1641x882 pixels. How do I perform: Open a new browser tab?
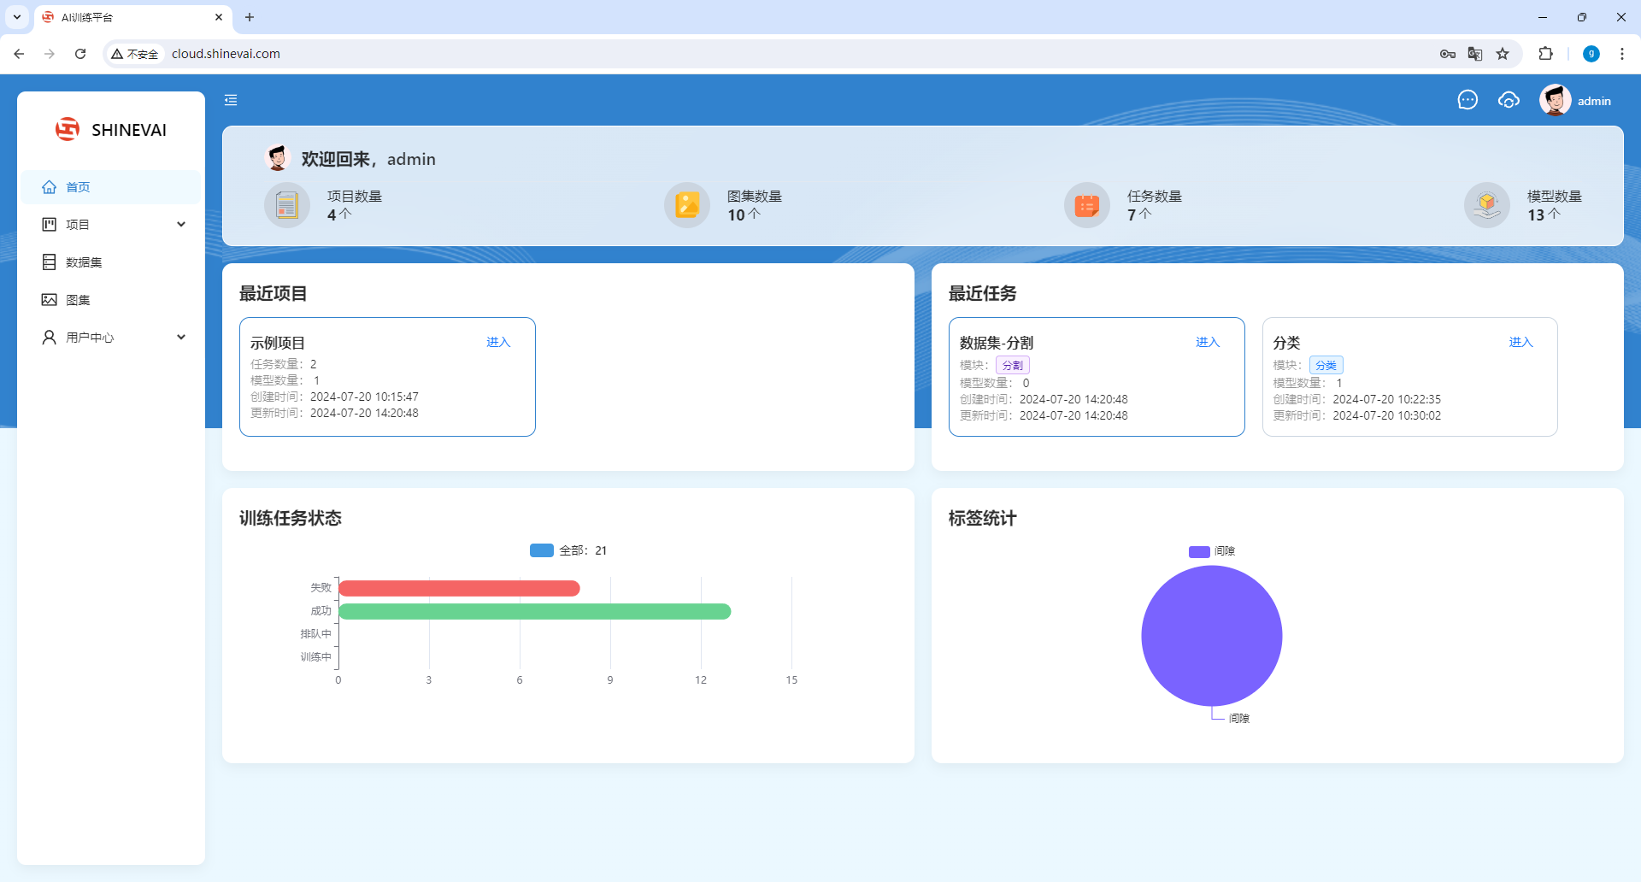250,17
